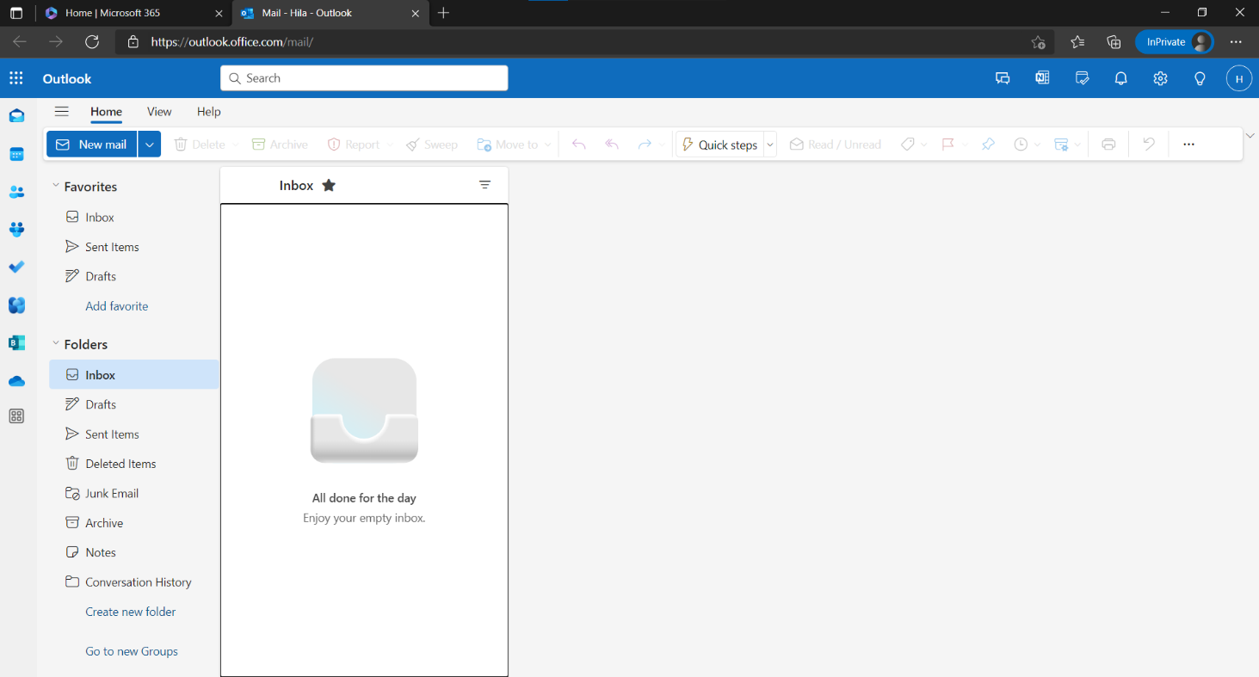
Task: Open notifications bell icon
Action: (x=1120, y=78)
